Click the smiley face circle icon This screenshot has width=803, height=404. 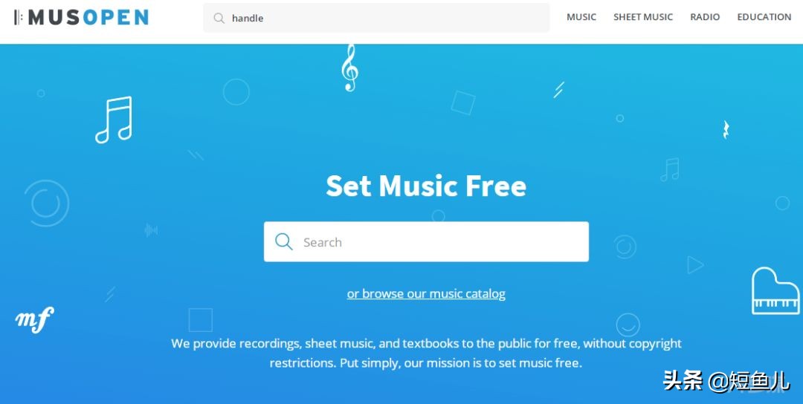tap(628, 325)
